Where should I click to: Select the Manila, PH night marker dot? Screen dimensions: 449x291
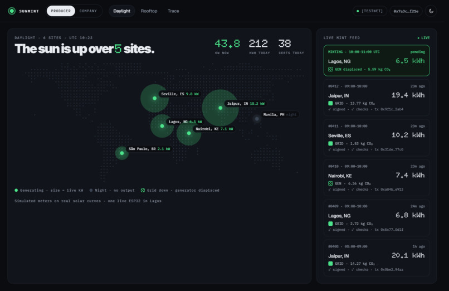point(257,119)
